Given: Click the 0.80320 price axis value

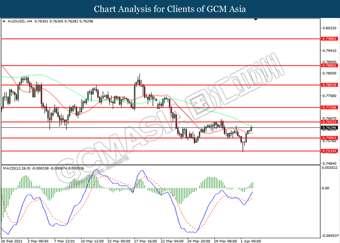Looking at the screenshot, I should pyautogui.click(x=329, y=28).
